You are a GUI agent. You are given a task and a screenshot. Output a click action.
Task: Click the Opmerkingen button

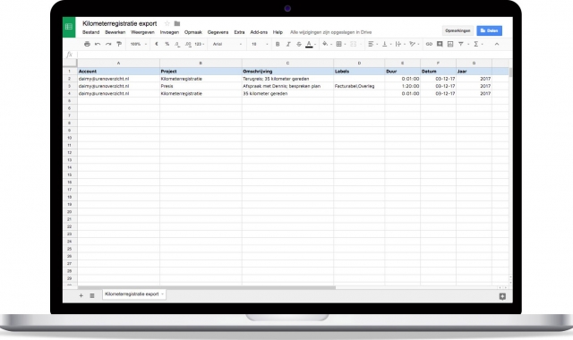pos(458,30)
